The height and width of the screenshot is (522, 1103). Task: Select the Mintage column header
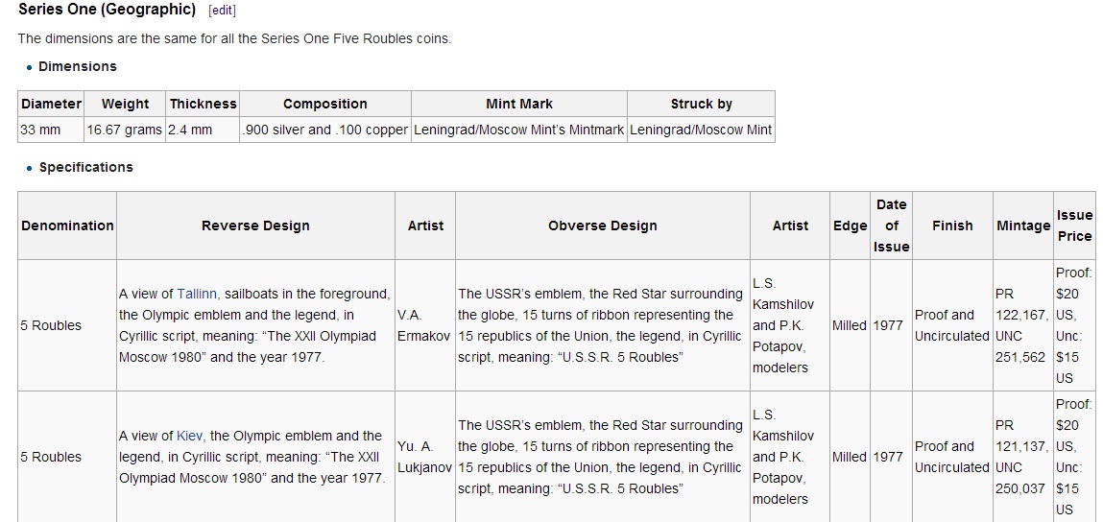point(1022,225)
